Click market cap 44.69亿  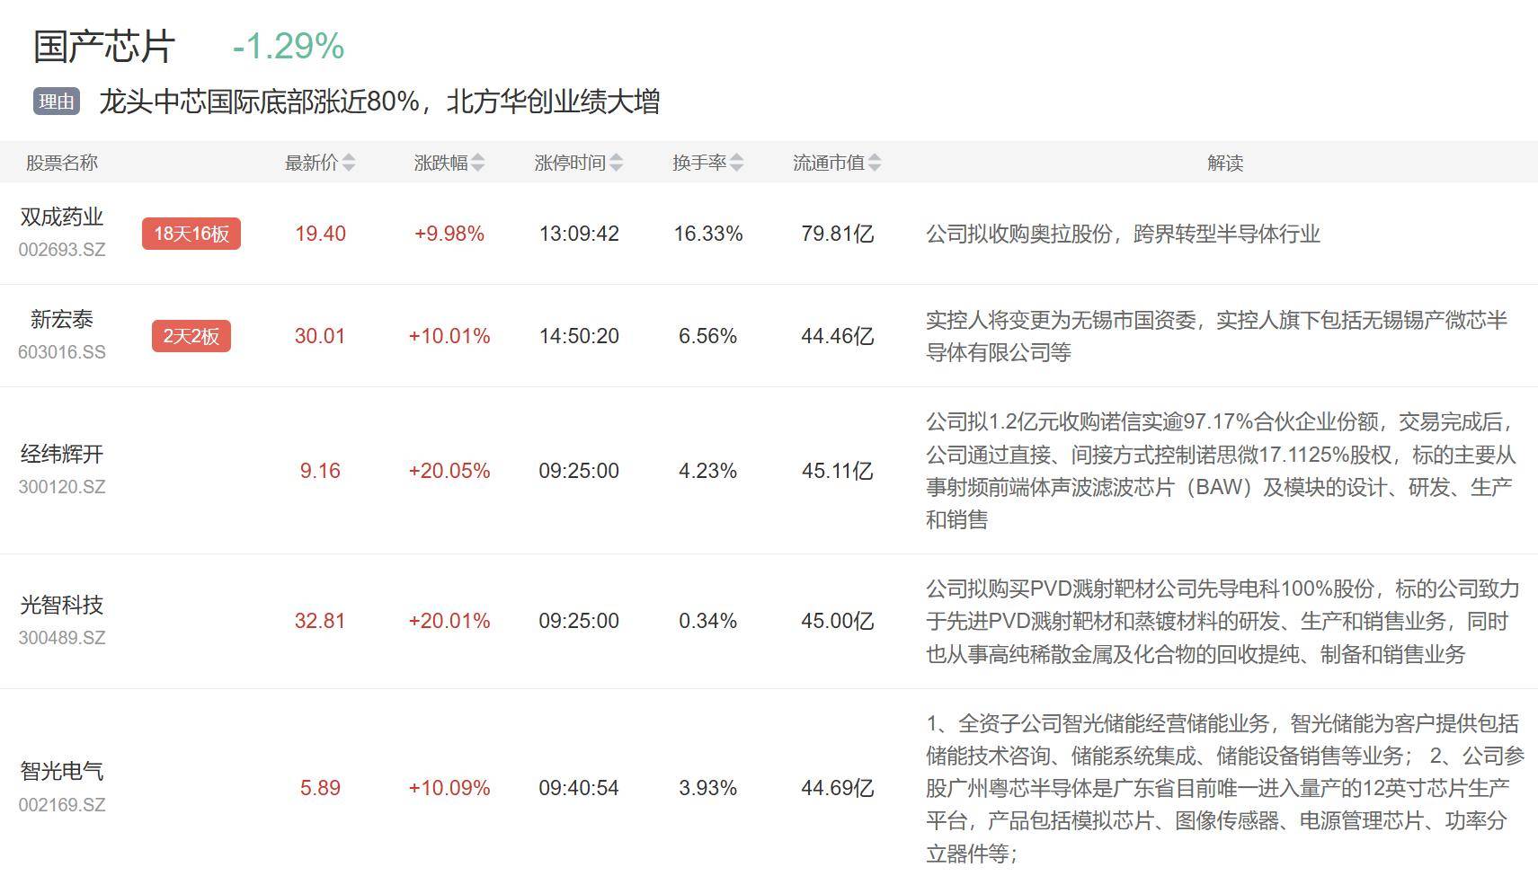[x=838, y=788]
